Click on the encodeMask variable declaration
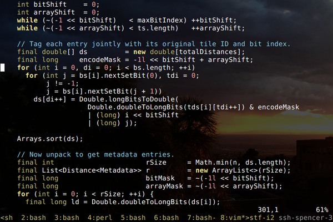The height and width of the screenshot is (222, 333). (100, 60)
